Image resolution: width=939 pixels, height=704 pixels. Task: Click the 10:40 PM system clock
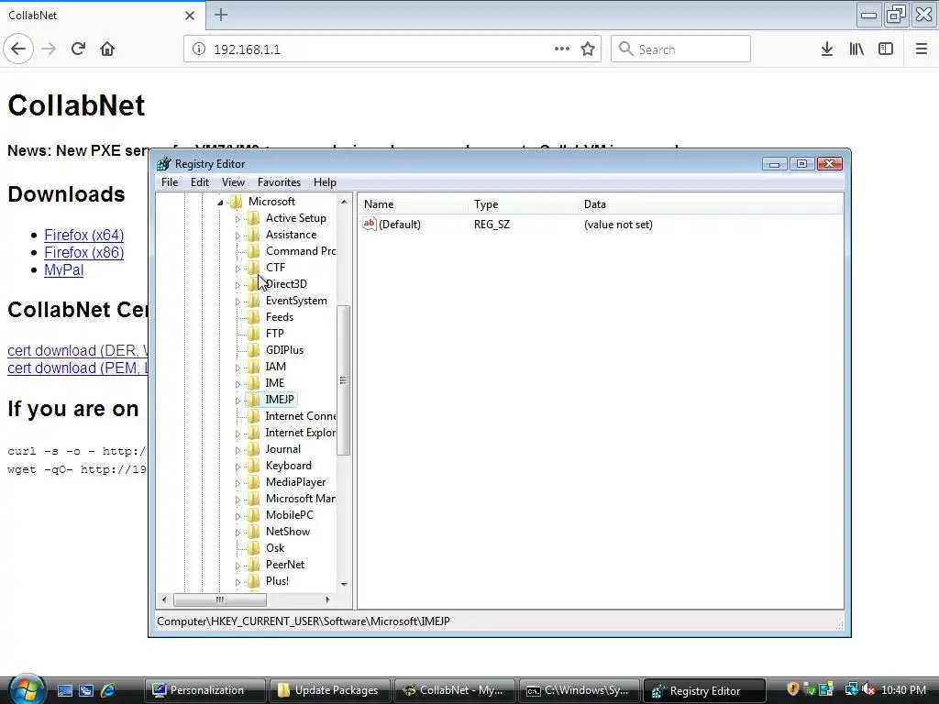tap(903, 689)
